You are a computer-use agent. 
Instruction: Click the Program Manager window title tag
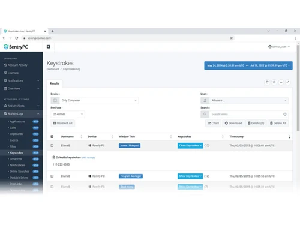click(x=131, y=176)
